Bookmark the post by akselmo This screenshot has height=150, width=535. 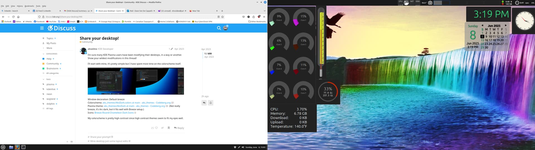(169, 128)
